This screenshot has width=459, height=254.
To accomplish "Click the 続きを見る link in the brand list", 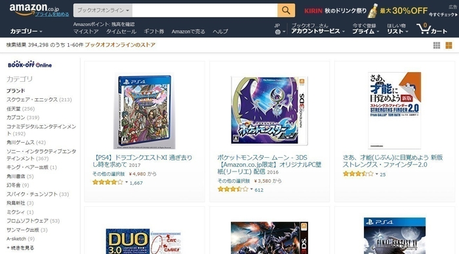I will [20, 248].
